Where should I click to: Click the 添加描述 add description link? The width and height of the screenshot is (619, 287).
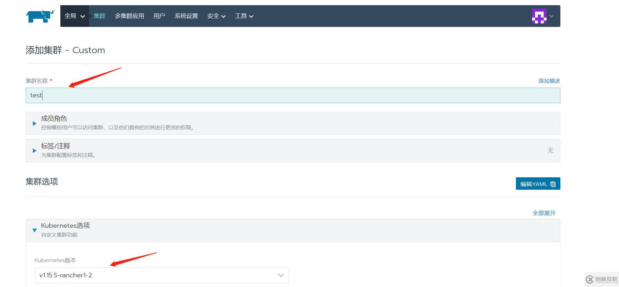coord(549,81)
